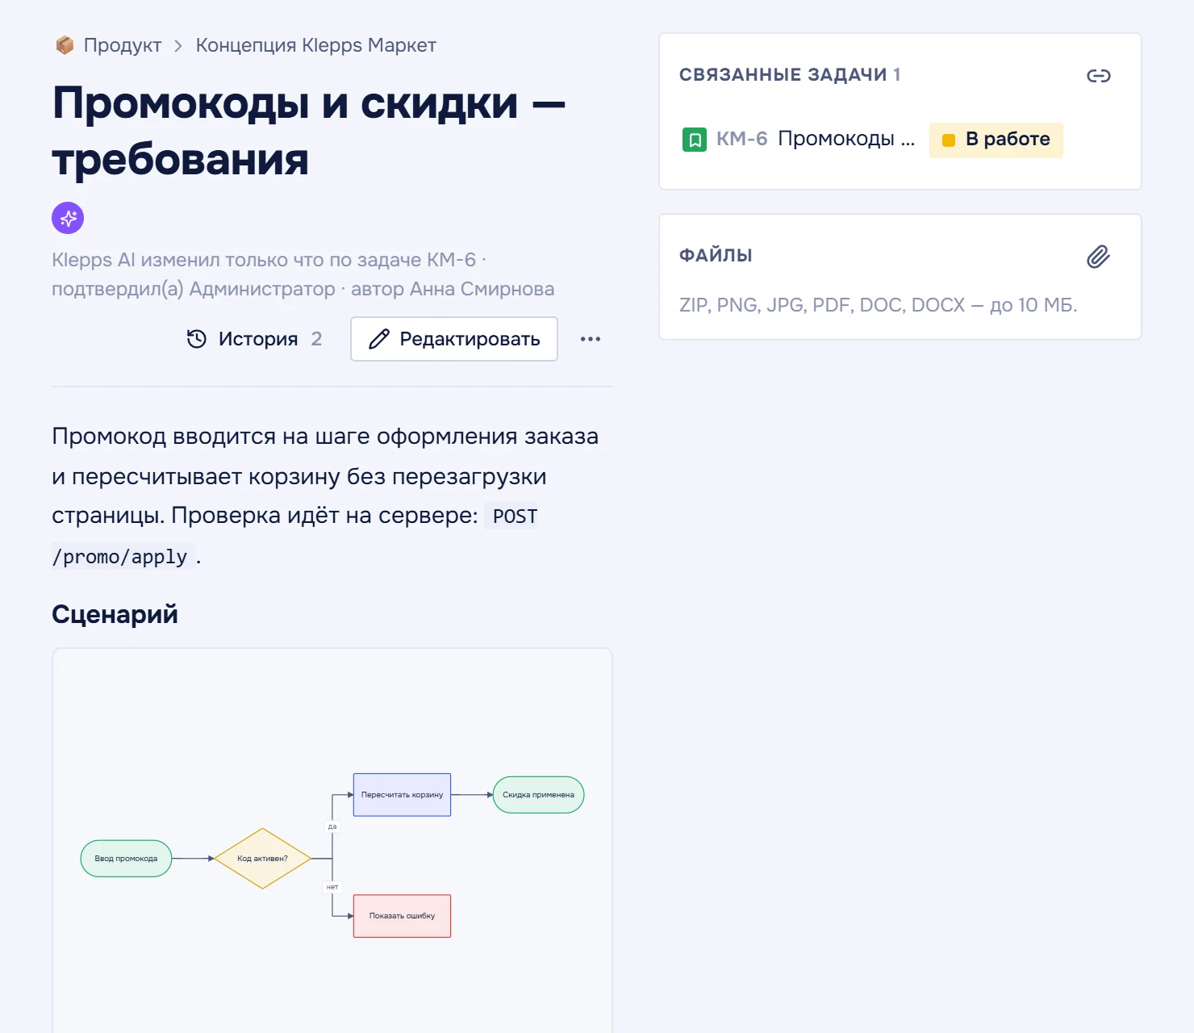Open the three-dot more actions menu
The width and height of the screenshot is (1194, 1033).
tap(591, 339)
